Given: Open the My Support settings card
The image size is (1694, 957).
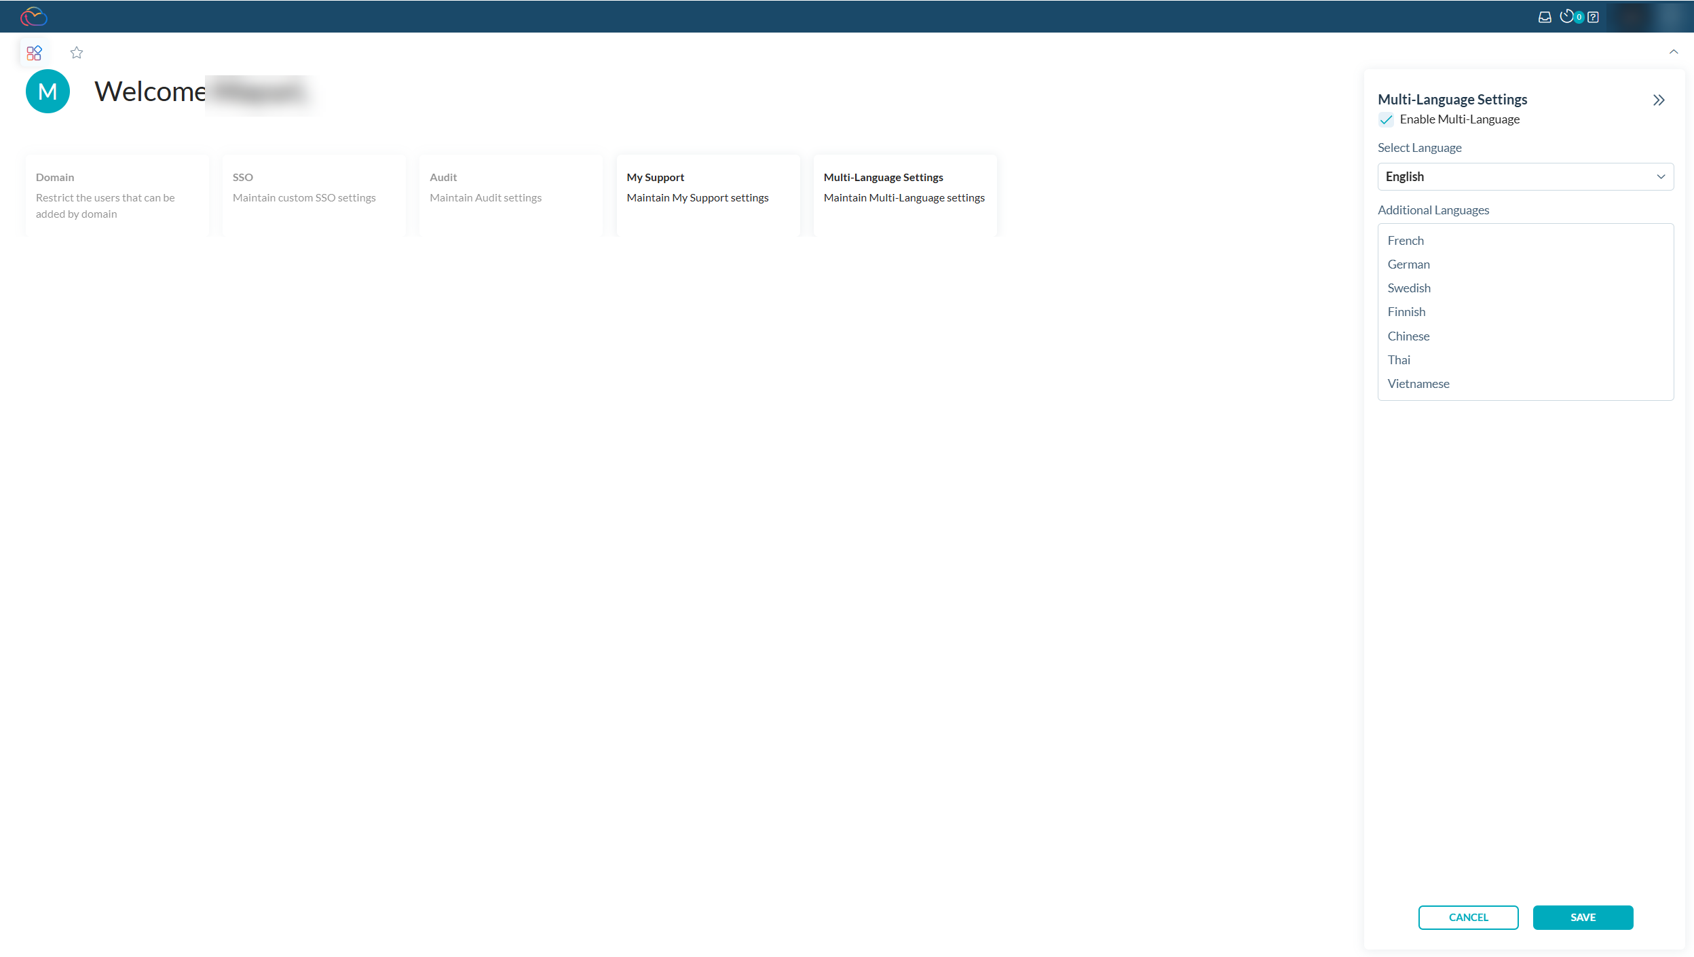Looking at the screenshot, I should tap(707, 195).
